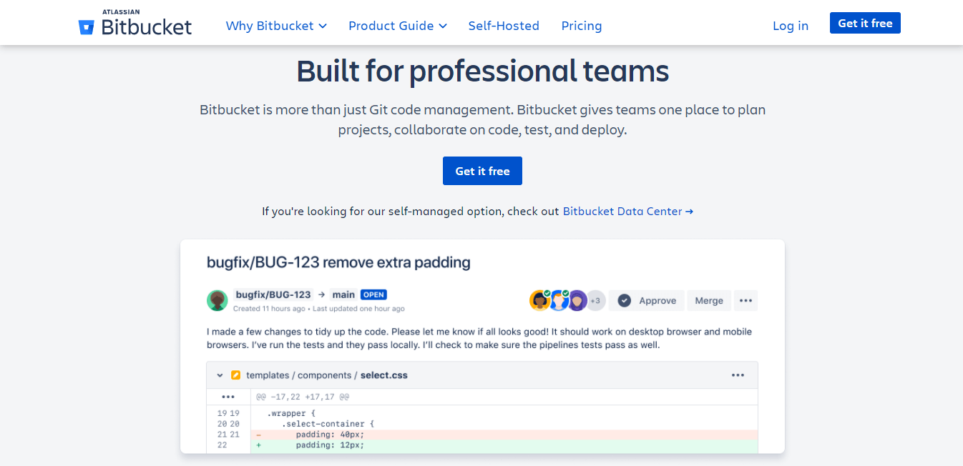Screen dimensions: 963x466
Task: Click the pull request author avatar
Action: 217,301
